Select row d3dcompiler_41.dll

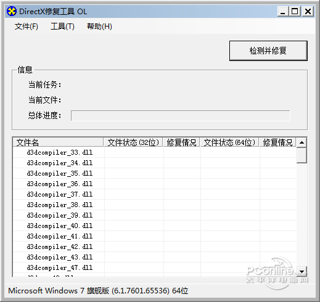[x=155, y=236]
